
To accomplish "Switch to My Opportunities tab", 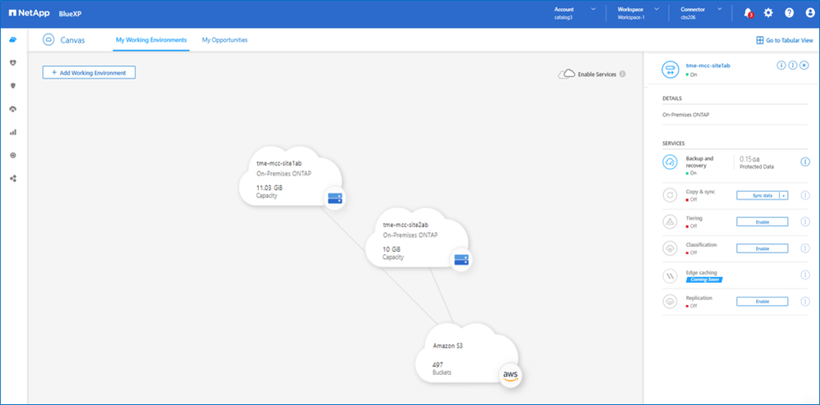I will point(225,39).
